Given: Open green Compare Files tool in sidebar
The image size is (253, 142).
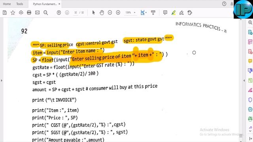Looking at the screenshot, I should tap(250, 80).
